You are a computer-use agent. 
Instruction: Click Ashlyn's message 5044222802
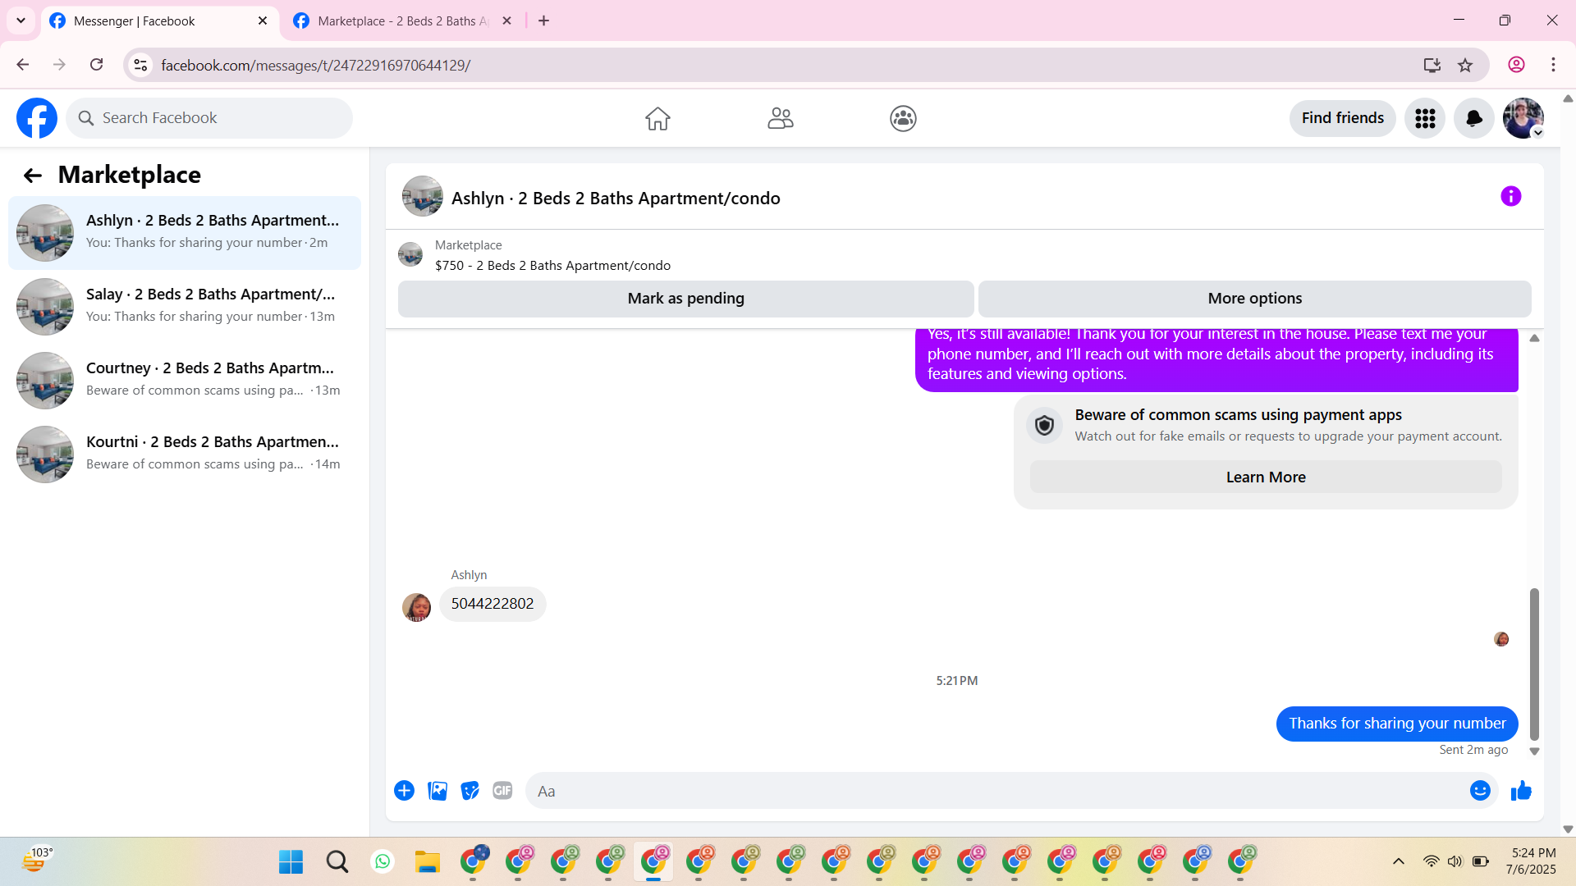492,604
